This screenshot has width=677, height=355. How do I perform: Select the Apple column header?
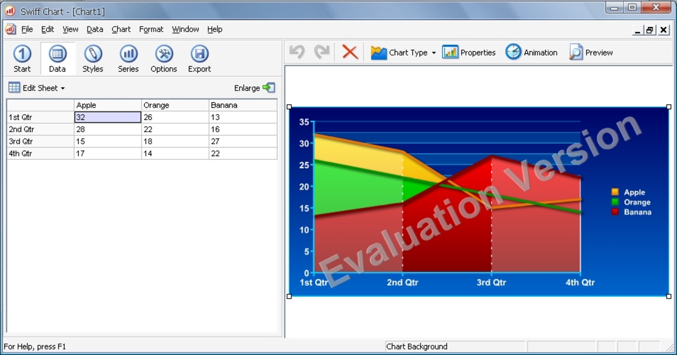point(107,105)
